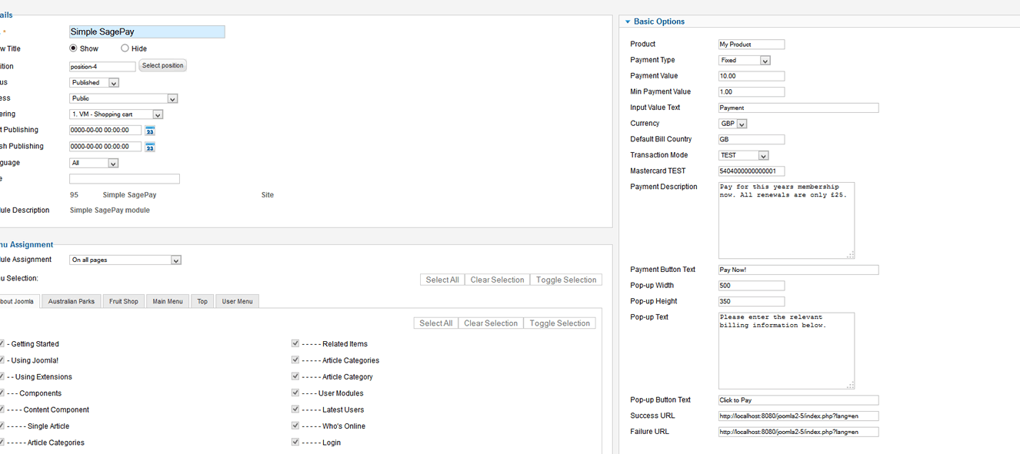Toggle the Latest Users checkbox
Image resolution: width=1020 pixels, height=454 pixels.
pyautogui.click(x=295, y=409)
